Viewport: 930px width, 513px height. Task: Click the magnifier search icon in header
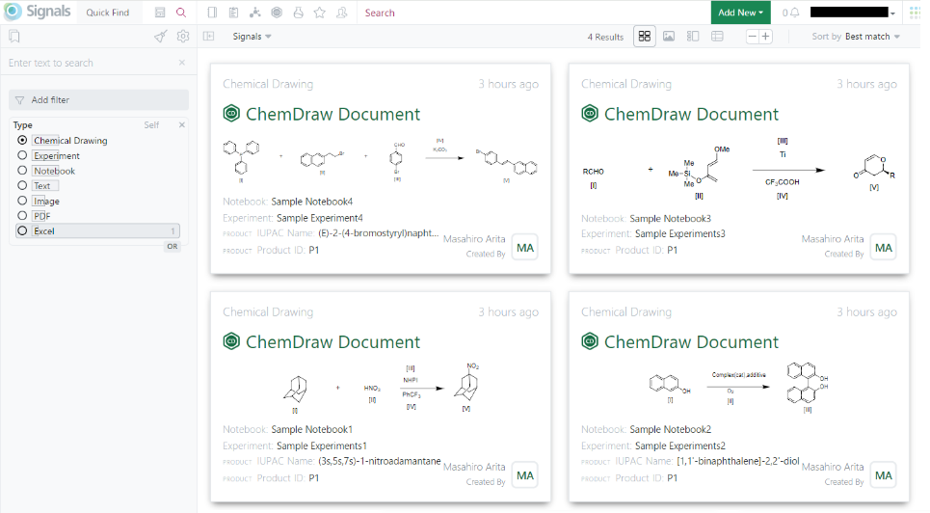[181, 13]
